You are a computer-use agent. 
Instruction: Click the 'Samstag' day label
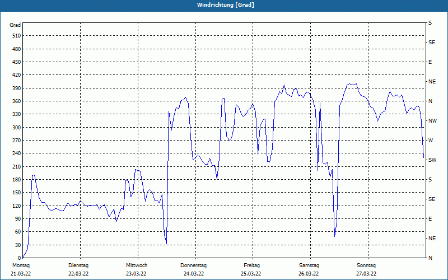pyautogui.click(x=309, y=265)
